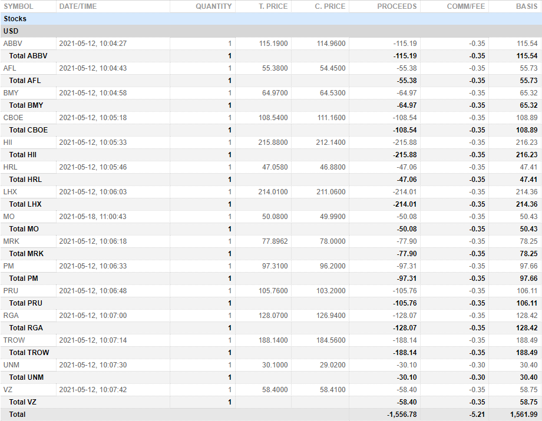The width and height of the screenshot is (542, 421).
Task: Select the Total BMY row label
Action: (26, 105)
